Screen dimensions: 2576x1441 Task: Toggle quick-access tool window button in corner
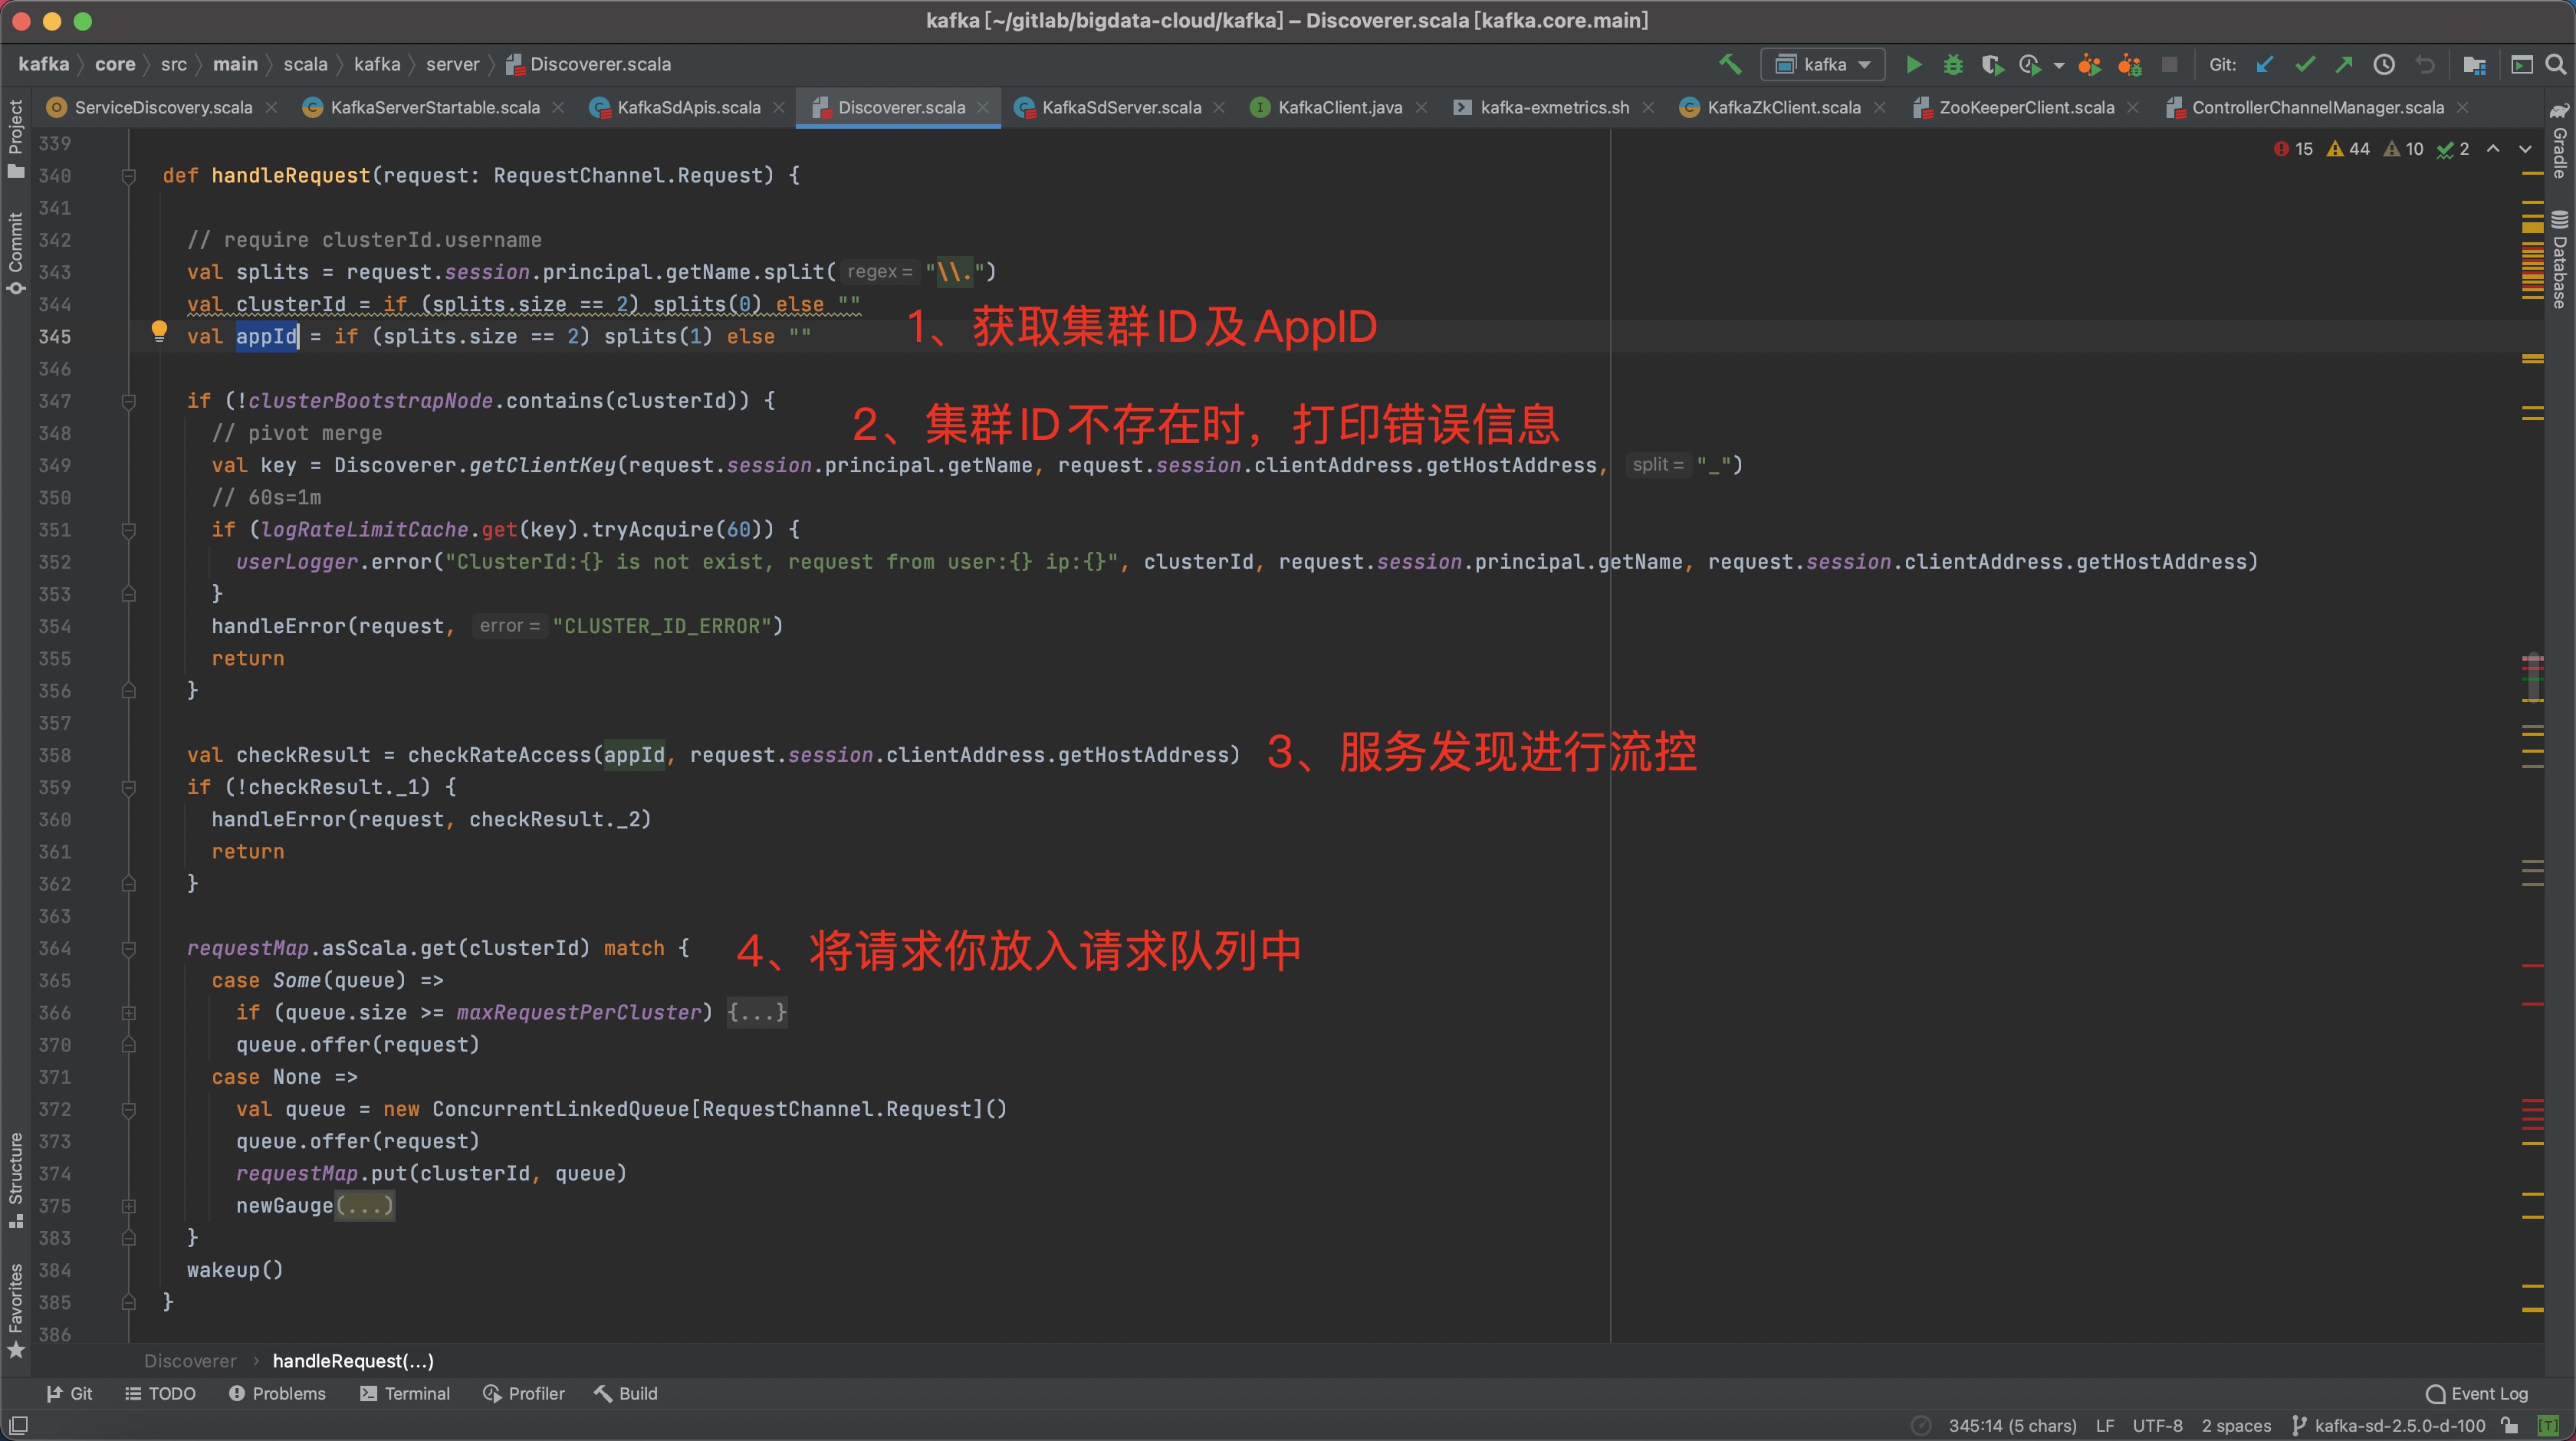18,1425
